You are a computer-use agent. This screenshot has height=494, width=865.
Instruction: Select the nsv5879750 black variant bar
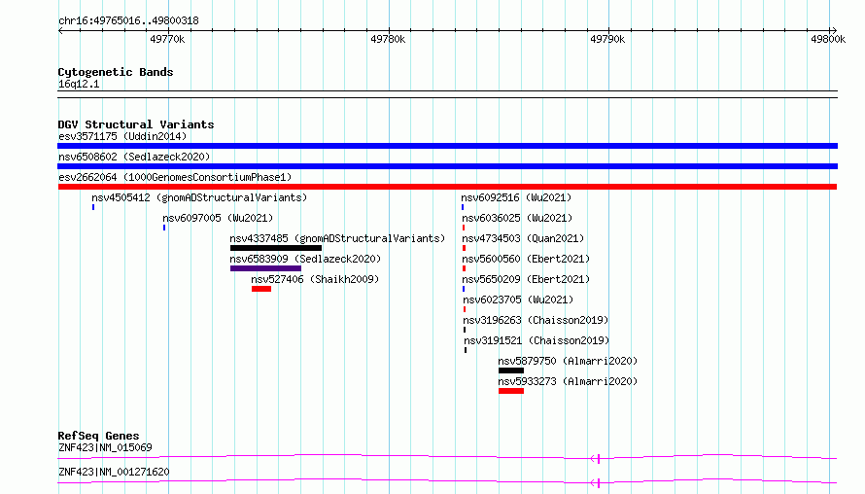tap(511, 370)
